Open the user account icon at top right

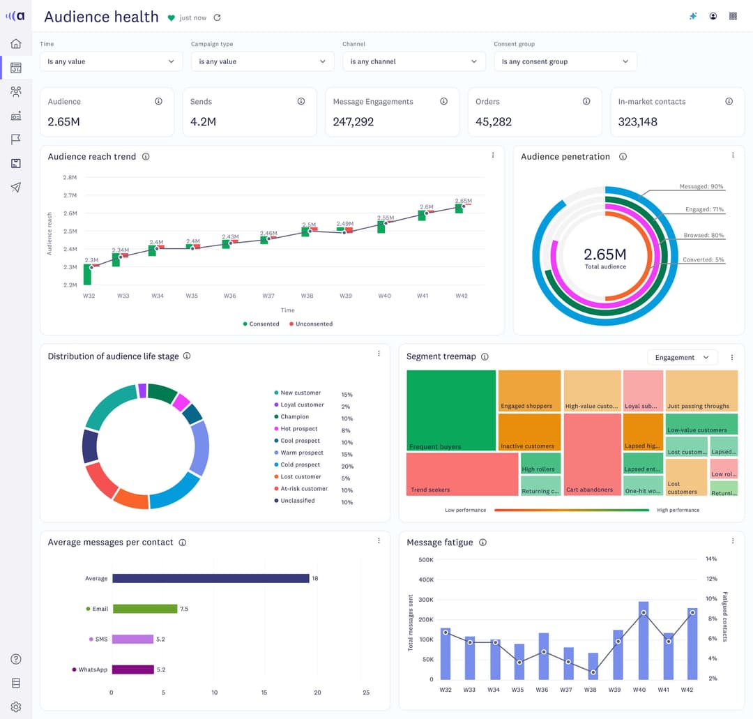(713, 15)
